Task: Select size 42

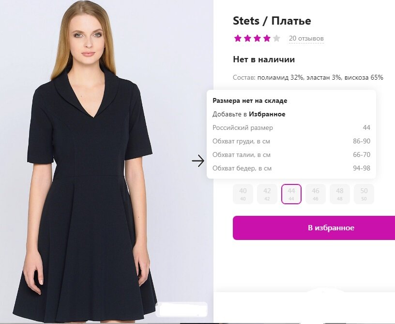Action: [267, 194]
